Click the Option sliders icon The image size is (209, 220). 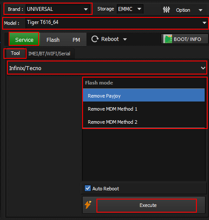click(x=166, y=10)
